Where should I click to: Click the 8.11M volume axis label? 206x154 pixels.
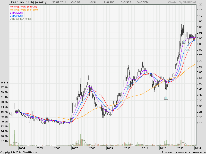[x=5, y=141]
